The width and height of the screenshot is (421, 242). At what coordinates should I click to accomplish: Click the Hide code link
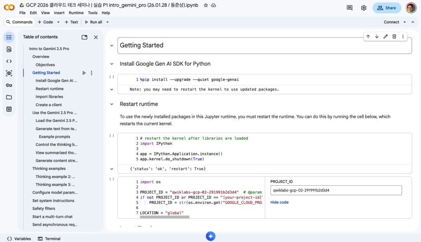click(279, 202)
